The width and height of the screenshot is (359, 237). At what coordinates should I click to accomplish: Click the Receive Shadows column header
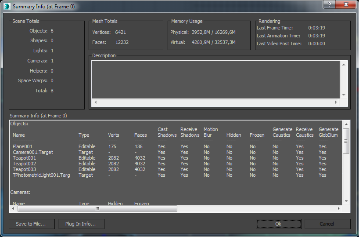point(190,132)
